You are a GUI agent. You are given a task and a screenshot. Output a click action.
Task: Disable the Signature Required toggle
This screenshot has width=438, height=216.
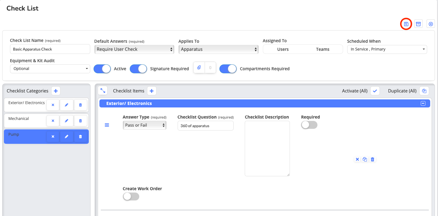(138, 69)
